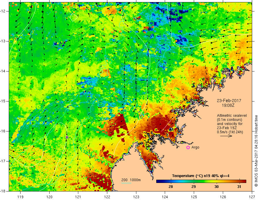Click the 0.5m/s velocity scale arrow
This screenshot has width=258, height=200.
click(x=226, y=136)
